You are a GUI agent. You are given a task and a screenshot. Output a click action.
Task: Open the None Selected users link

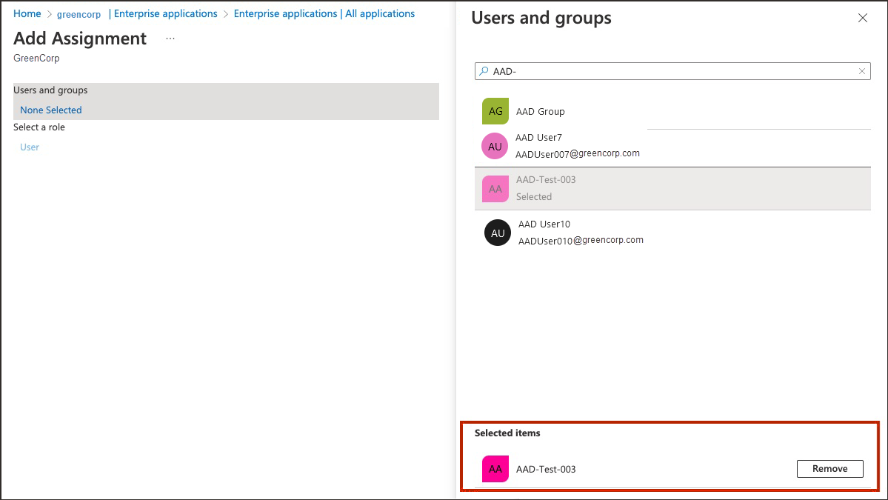(50, 109)
